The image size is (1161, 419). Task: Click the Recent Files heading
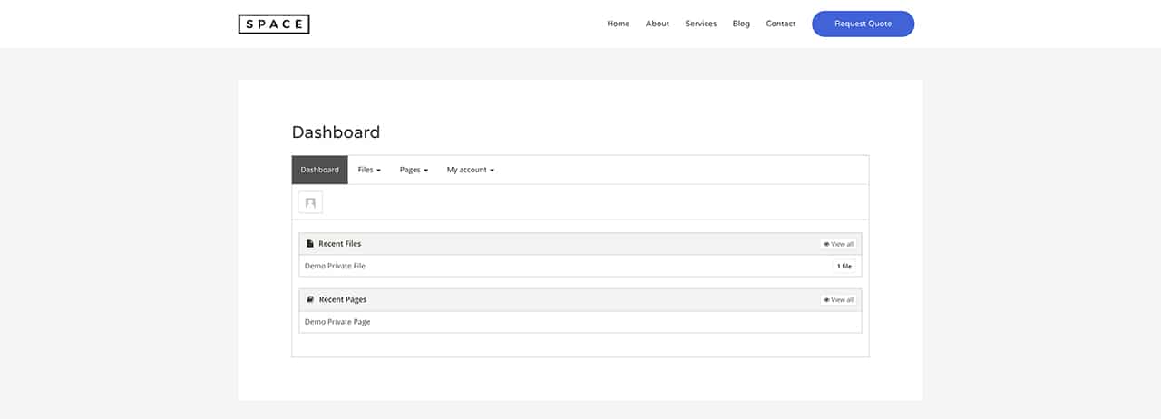339,244
